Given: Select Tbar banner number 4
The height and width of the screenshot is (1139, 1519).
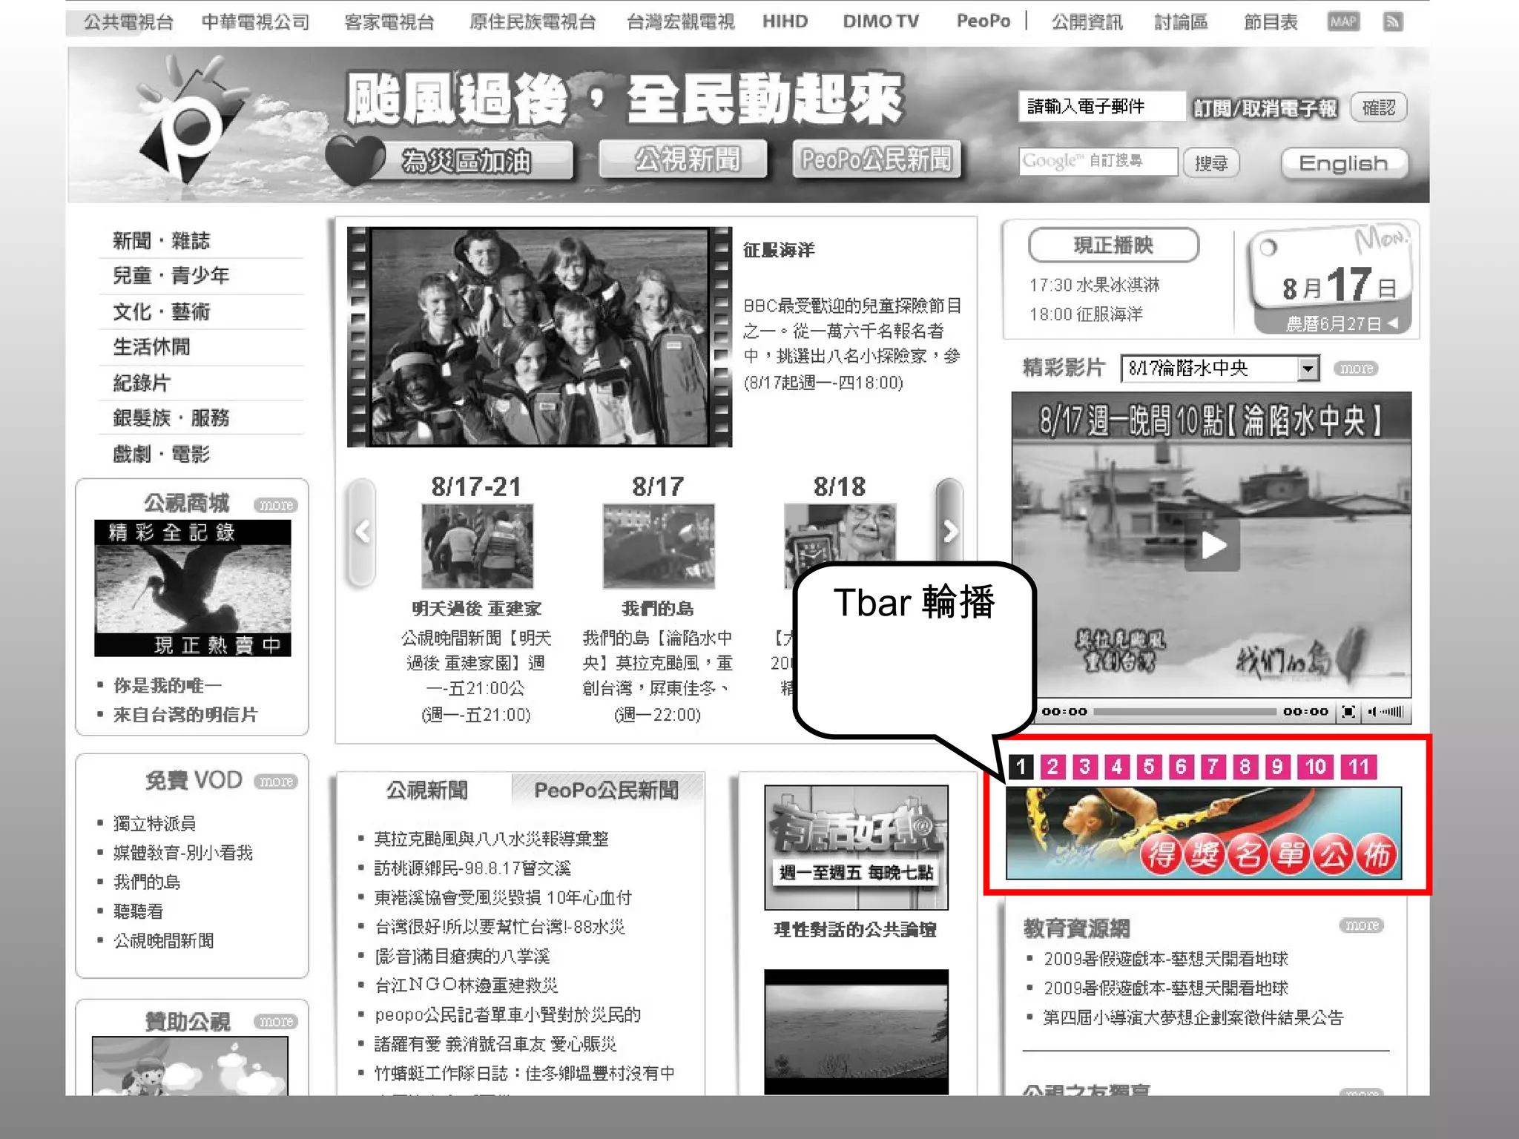Looking at the screenshot, I should click(1116, 767).
